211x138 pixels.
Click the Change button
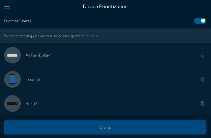(105, 127)
